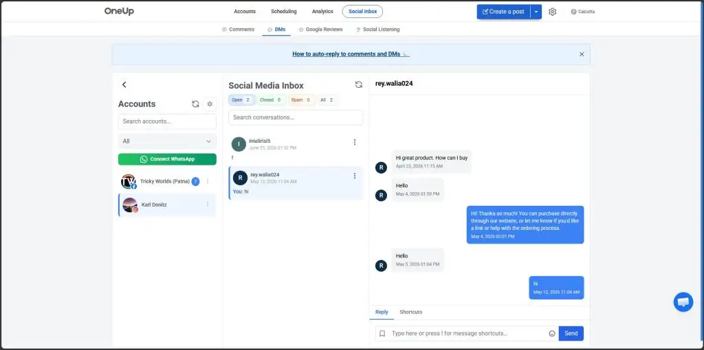Screen dimensions: 704x350
Task: Click Tricky Worlds account avatar
Action: [129, 181]
